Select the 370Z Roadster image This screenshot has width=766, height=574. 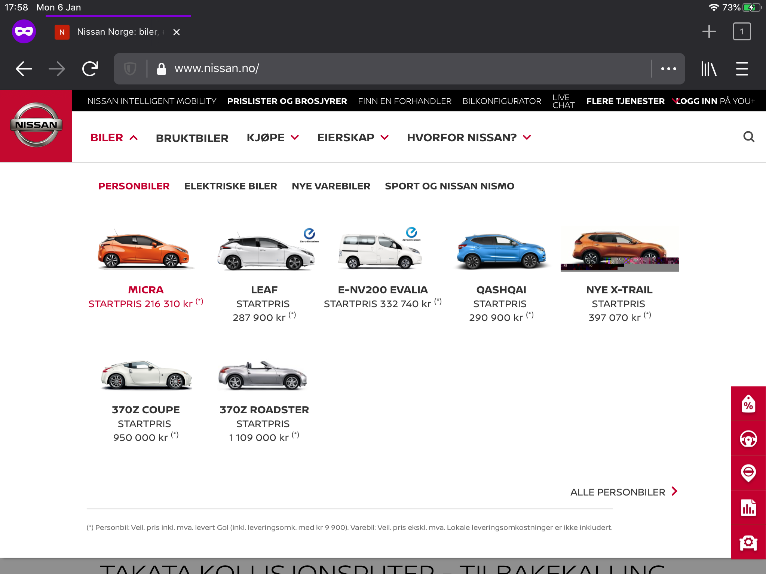click(x=263, y=375)
